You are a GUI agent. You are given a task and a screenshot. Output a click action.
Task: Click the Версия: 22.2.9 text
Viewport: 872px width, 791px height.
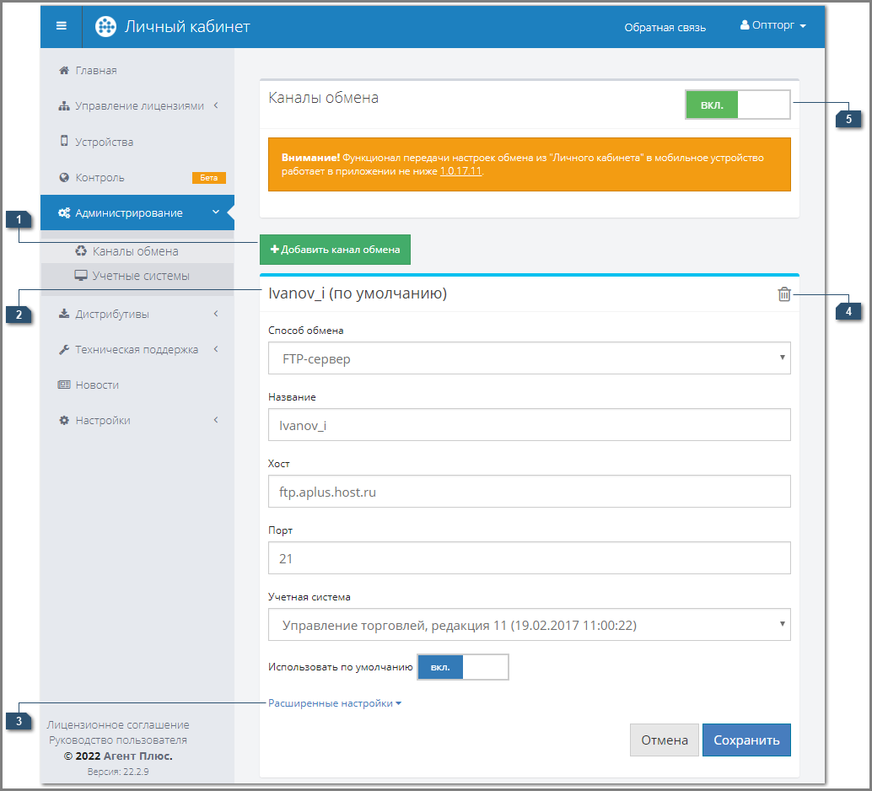click(x=118, y=772)
